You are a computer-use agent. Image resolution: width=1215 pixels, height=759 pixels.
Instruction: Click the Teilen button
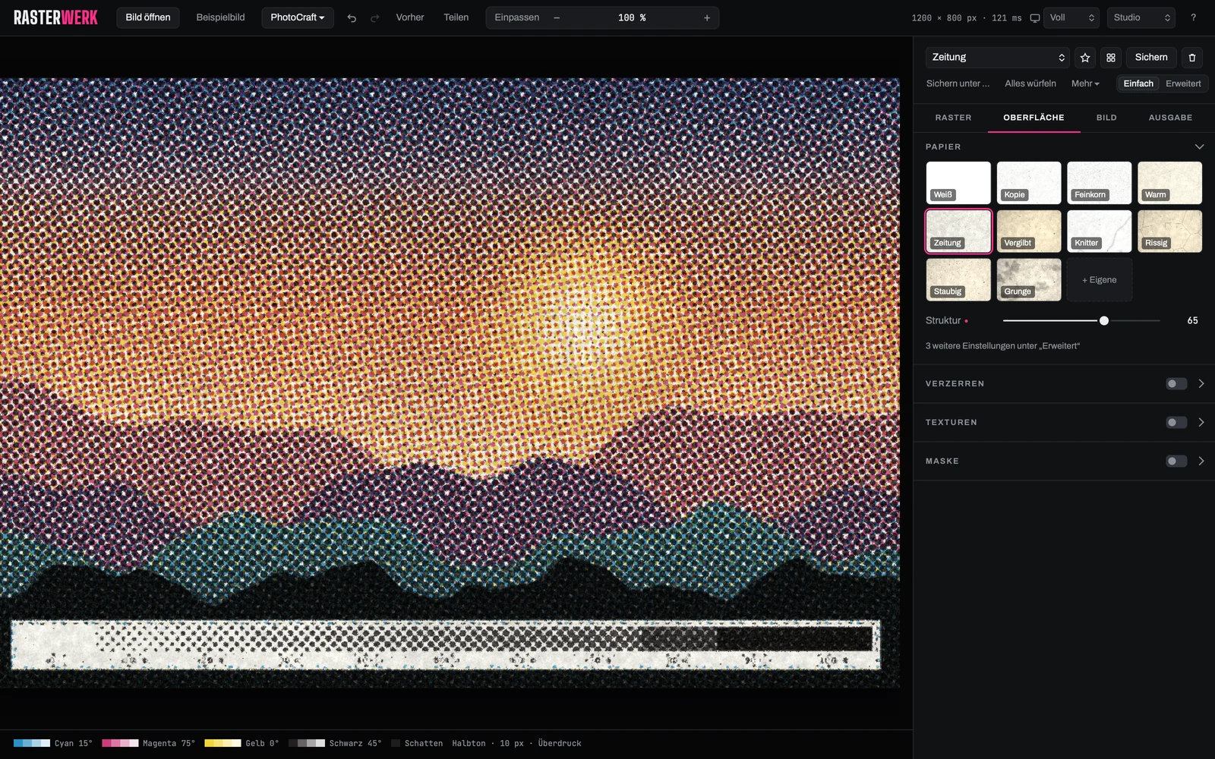point(456,17)
